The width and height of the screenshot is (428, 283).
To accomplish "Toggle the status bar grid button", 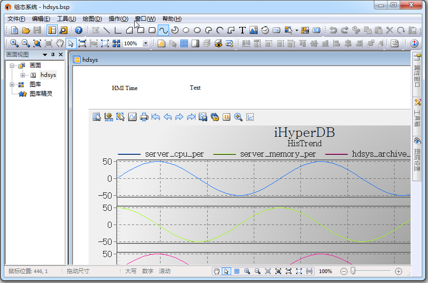I will [x=237, y=271].
